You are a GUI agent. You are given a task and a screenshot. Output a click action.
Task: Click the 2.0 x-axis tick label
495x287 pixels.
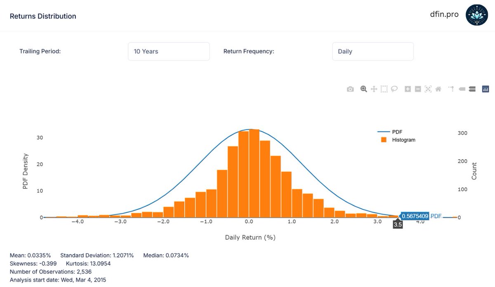(335, 222)
